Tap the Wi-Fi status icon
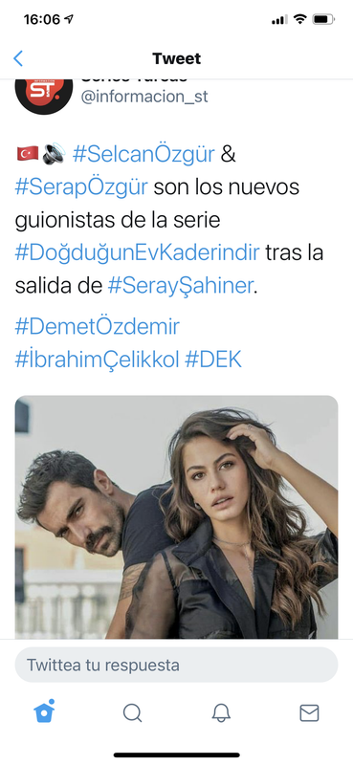The width and height of the screenshot is (353, 765). (x=300, y=19)
